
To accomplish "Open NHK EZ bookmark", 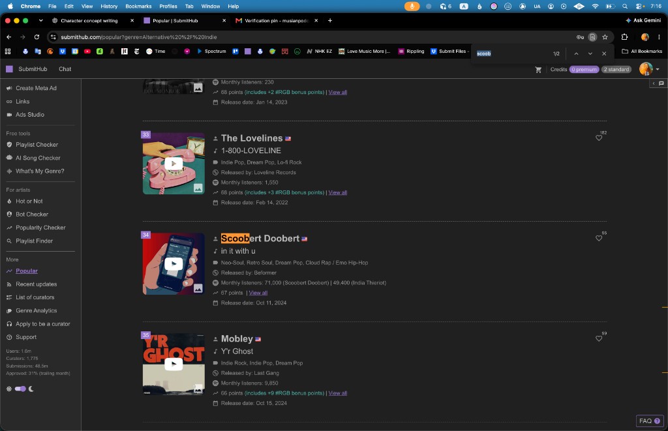I will point(319,51).
